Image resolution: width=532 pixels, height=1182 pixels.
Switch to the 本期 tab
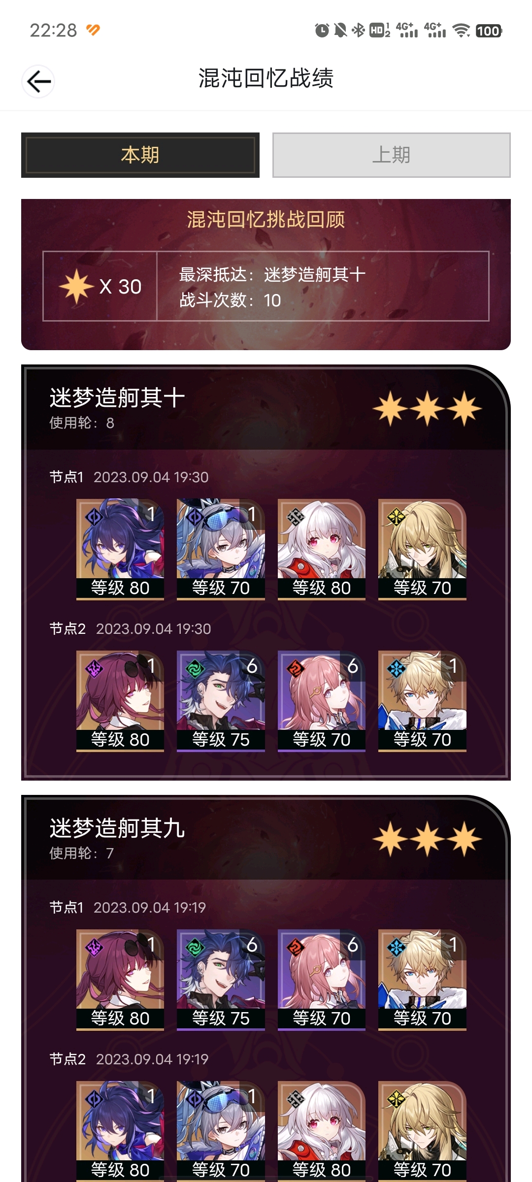point(140,155)
